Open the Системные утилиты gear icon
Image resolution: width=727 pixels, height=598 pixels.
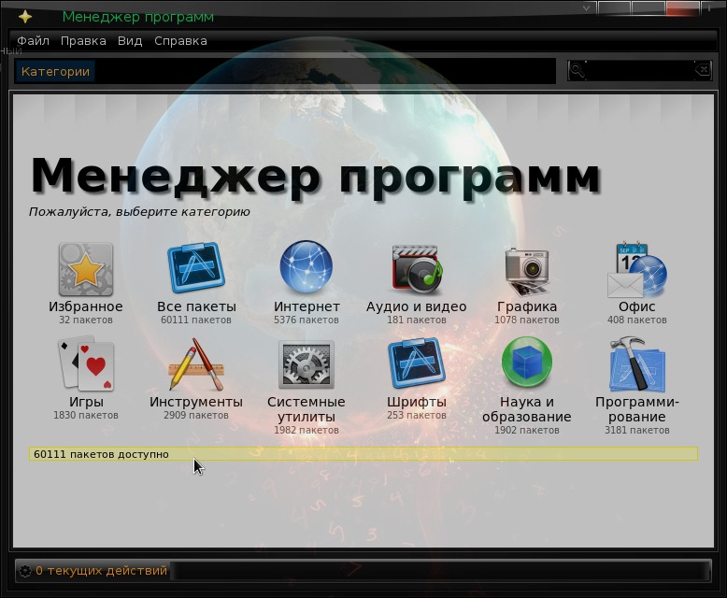pyautogui.click(x=306, y=364)
